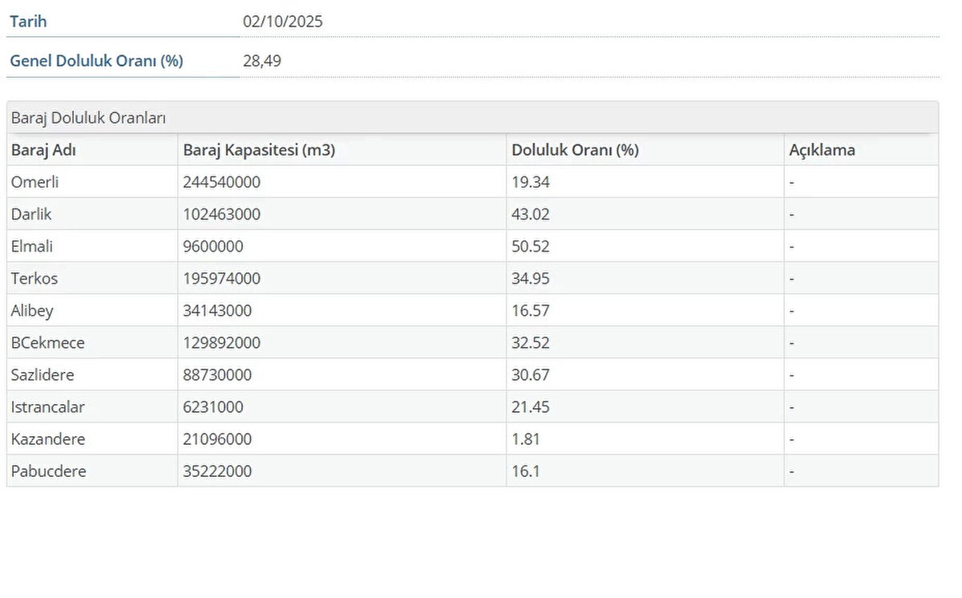
Task: Click the Açıklama cell in Omerli row
Action: point(791,182)
